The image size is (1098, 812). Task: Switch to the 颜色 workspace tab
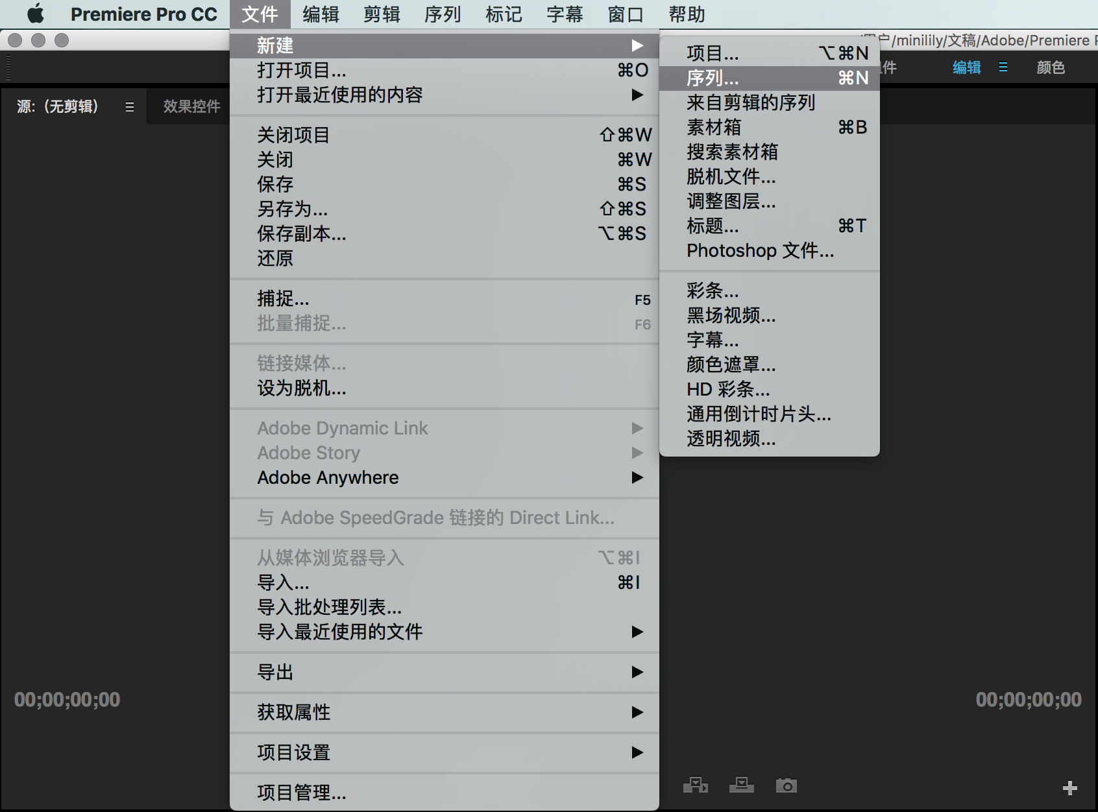click(1051, 67)
